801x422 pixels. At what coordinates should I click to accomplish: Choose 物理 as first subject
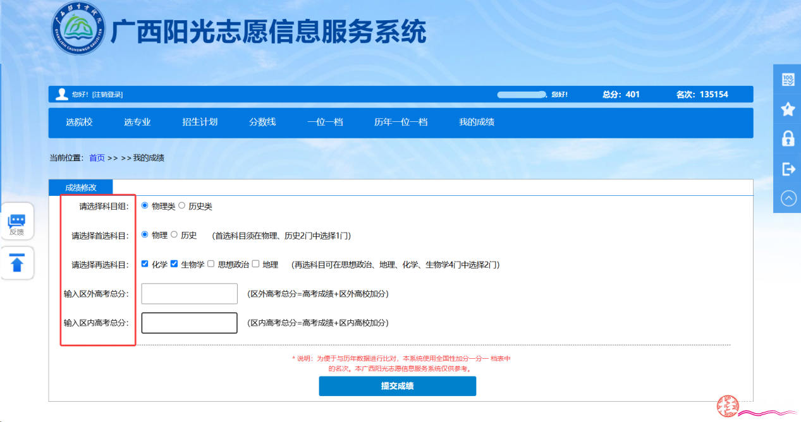click(145, 234)
